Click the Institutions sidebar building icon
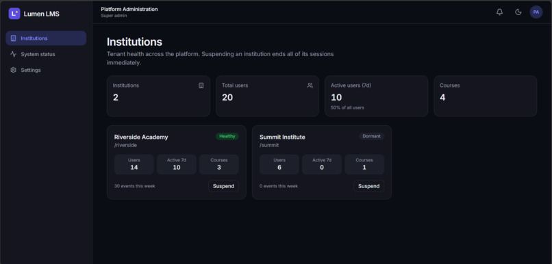The image size is (552, 264). (x=14, y=38)
